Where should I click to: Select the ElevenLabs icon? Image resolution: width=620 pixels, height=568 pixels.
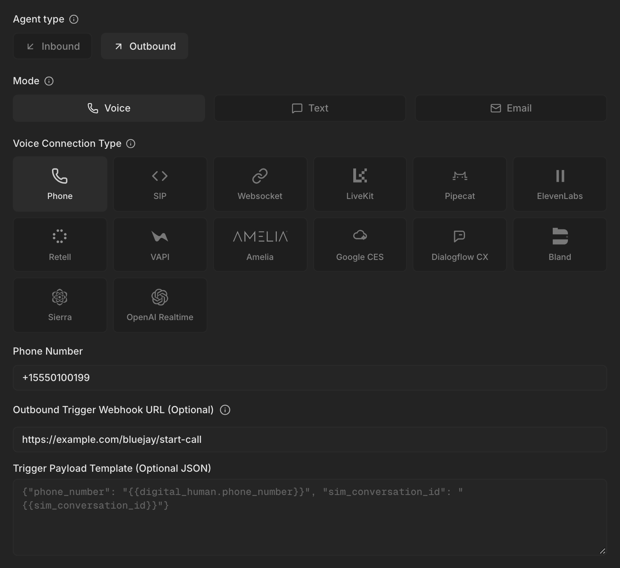pyautogui.click(x=560, y=176)
